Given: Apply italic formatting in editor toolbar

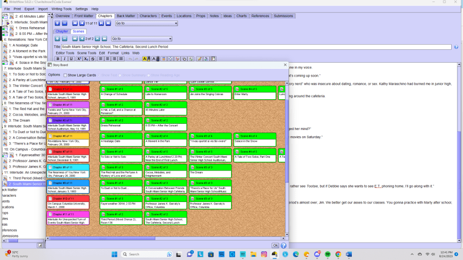Looking at the screenshot, I should click(x=64, y=59).
